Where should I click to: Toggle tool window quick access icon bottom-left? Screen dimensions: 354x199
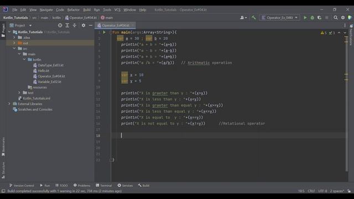coord(3,191)
